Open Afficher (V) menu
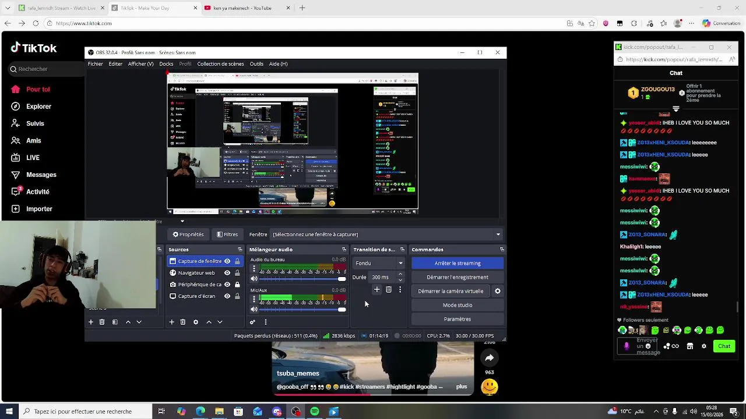The height and width of the screenshot is (419, 746). [x=140, y=64]
